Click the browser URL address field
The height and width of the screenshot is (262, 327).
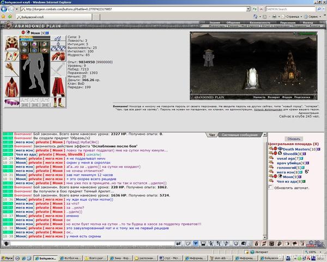pos(134,9)
